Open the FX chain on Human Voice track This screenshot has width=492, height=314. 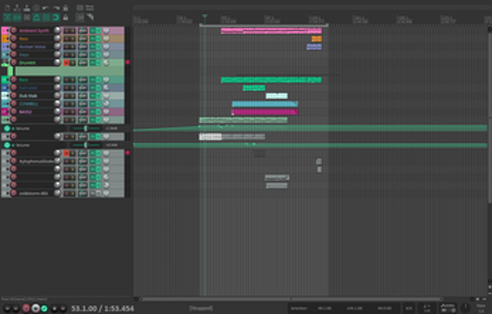coord(82,47)
